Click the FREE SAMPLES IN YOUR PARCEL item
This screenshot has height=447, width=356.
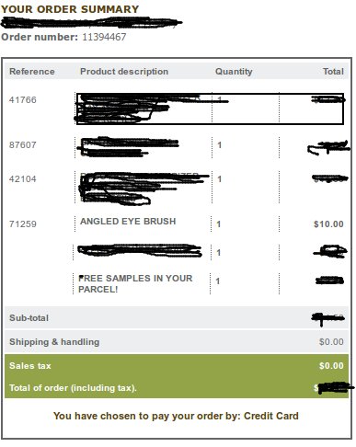tap(135, 283)
